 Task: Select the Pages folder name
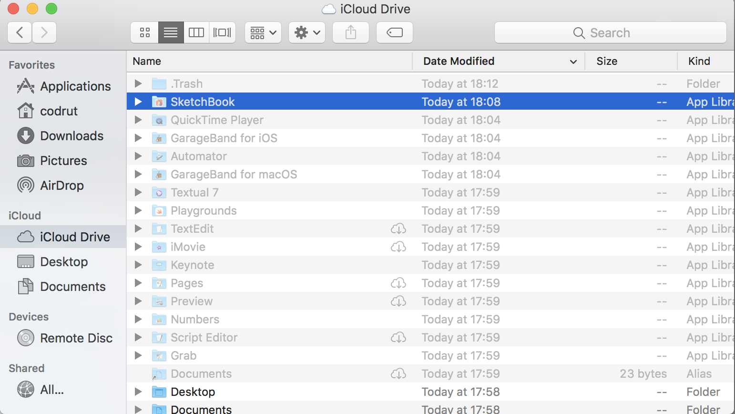187,283
